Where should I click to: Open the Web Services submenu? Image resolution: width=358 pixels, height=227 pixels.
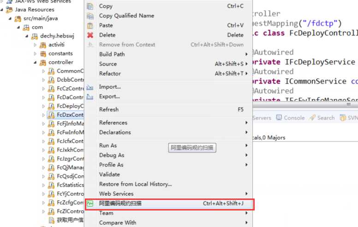169,194
